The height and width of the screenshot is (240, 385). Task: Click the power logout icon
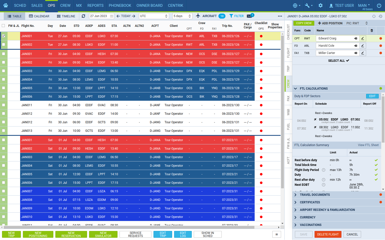coord(379,5)
